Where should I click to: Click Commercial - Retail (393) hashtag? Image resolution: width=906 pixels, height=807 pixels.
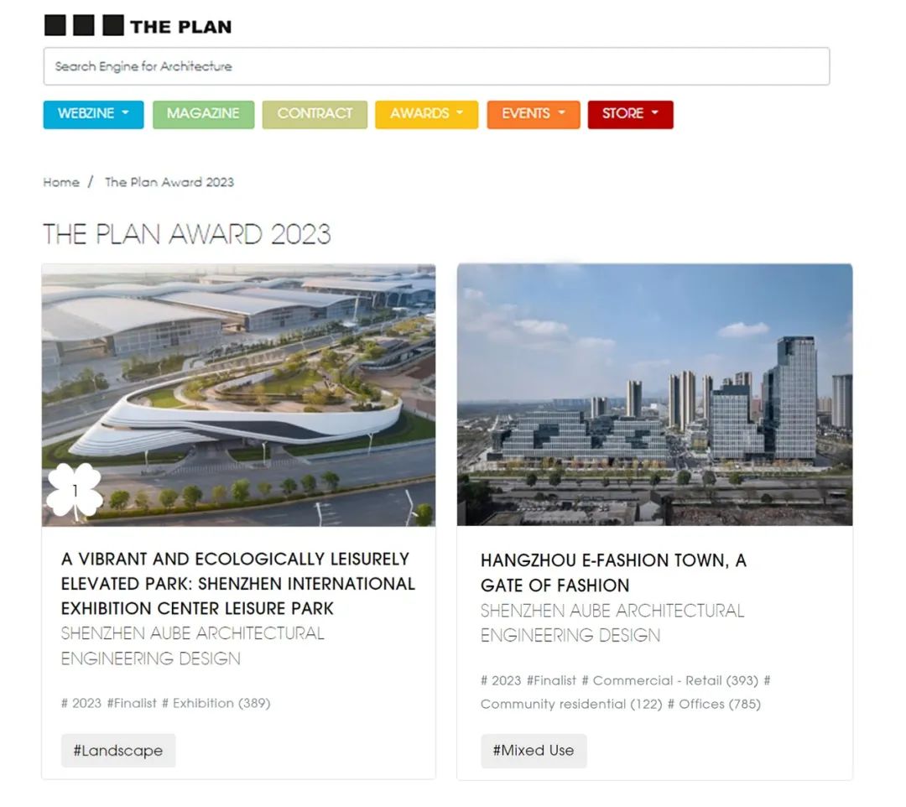pyautogui.click(x=669, y=680)
